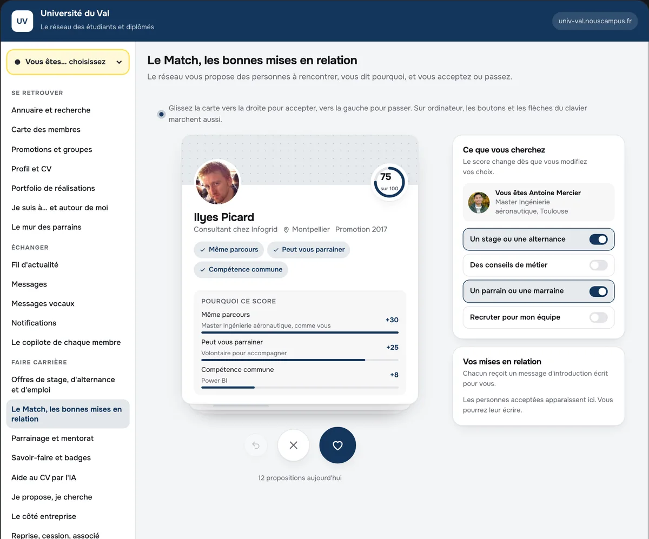
Task: Click the univ-val.nouscampus.fr address pill
Action: pos(595,21)
